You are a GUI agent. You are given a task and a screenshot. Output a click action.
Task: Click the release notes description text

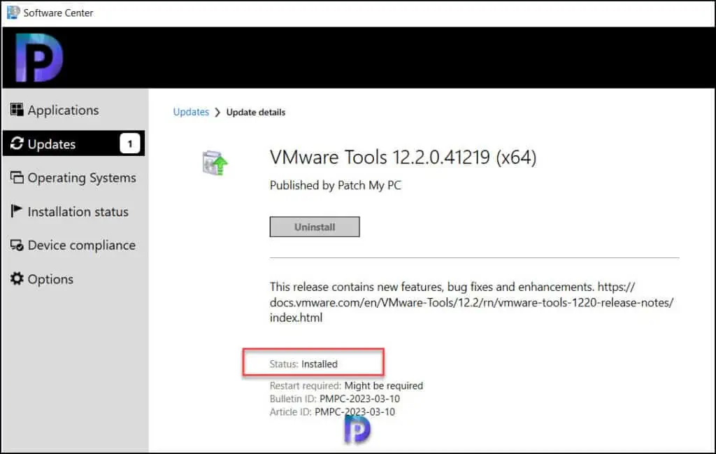(x=472, y=302)
